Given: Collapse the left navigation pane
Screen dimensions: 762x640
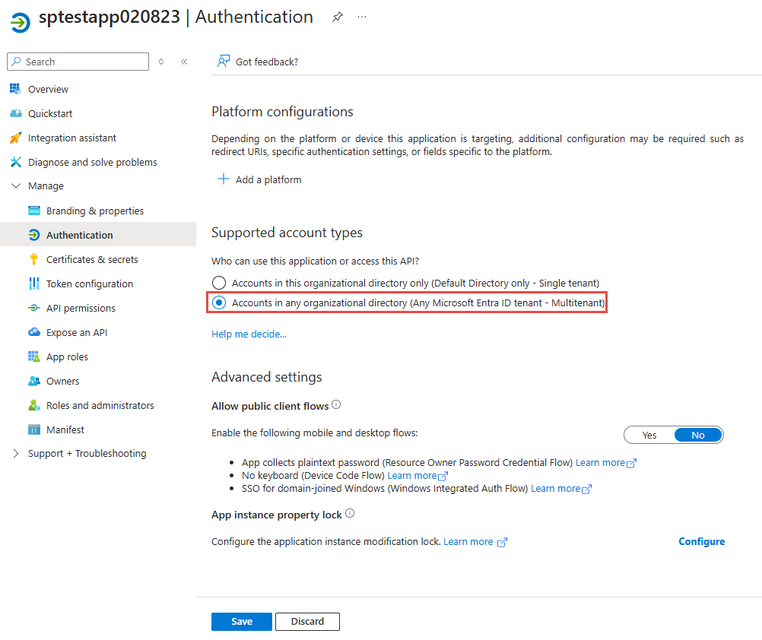Looking at the screenshot, I should coord(184,61).
